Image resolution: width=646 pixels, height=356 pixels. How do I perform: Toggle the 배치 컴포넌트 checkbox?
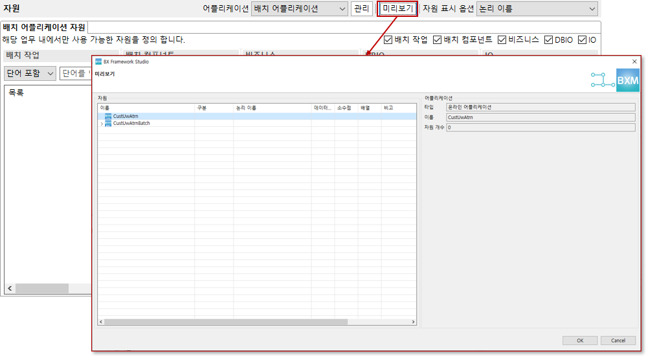point(438,40)
